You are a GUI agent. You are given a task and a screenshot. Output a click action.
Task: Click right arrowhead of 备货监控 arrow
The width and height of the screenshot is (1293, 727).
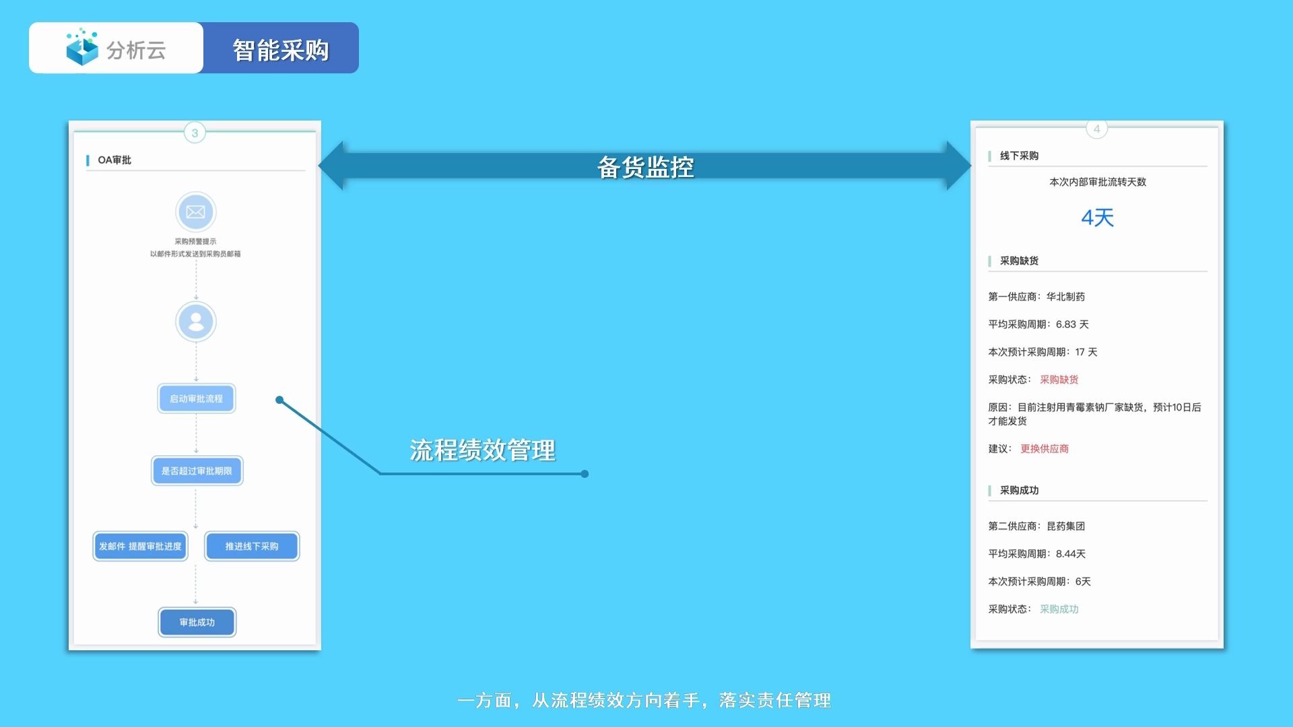pyautogui.click(x=957, y=166)
